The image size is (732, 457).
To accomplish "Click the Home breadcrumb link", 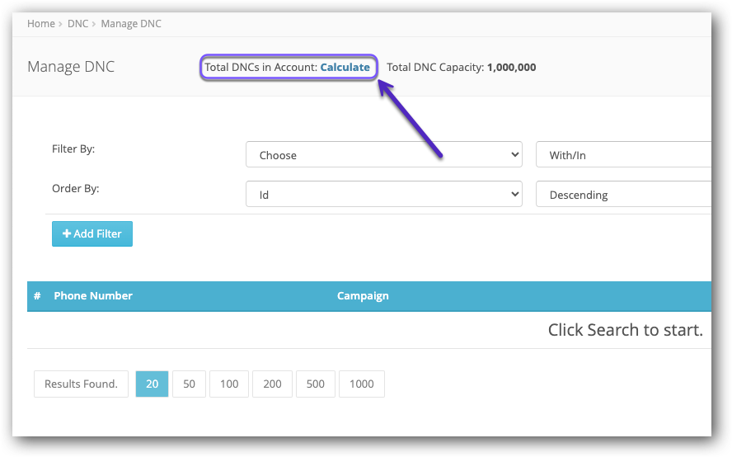I will [40, 24].
